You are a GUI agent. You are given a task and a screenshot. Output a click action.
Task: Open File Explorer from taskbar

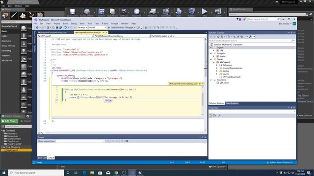point(92,173)
